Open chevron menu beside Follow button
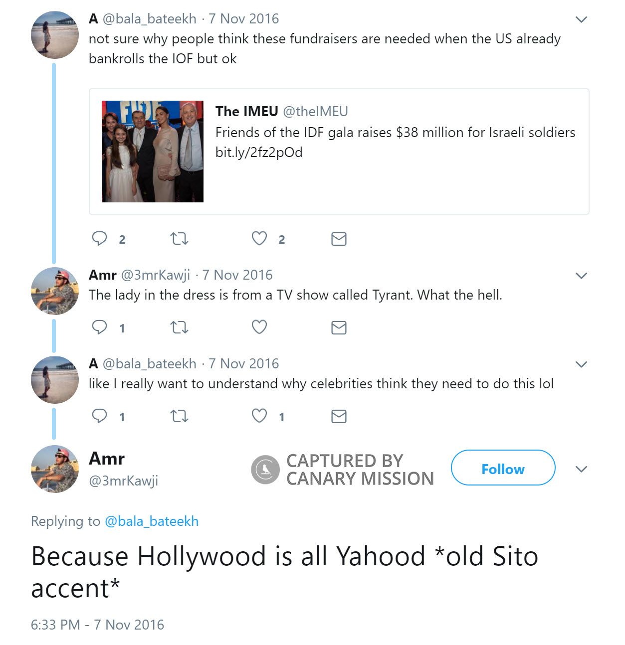625x645 pixels. coord(581,469)
